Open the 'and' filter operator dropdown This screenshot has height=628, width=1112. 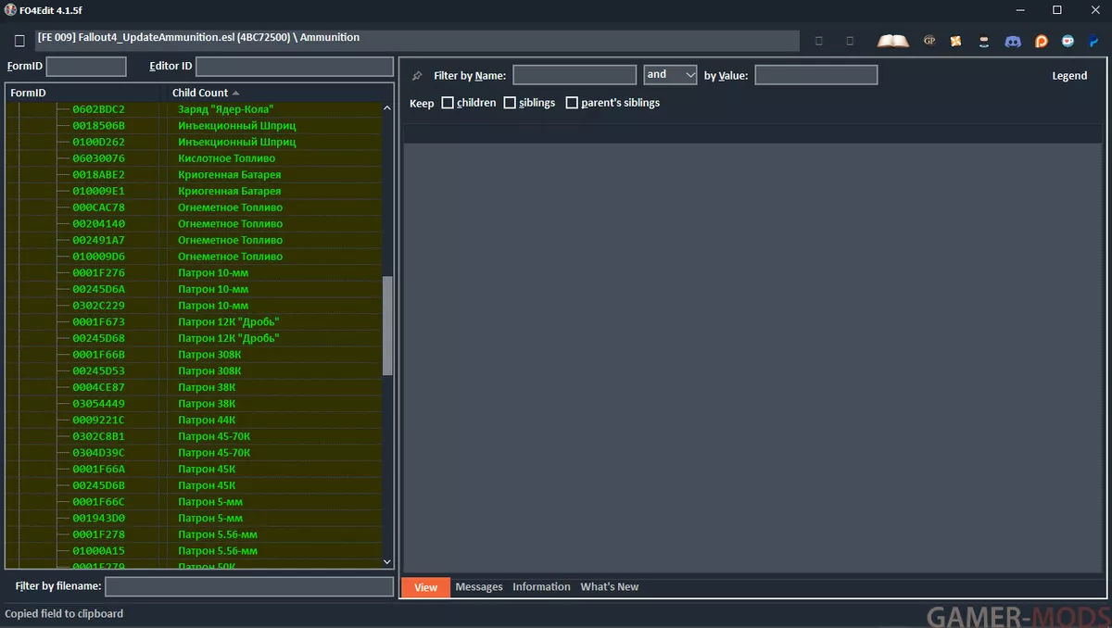coord(670,75)
